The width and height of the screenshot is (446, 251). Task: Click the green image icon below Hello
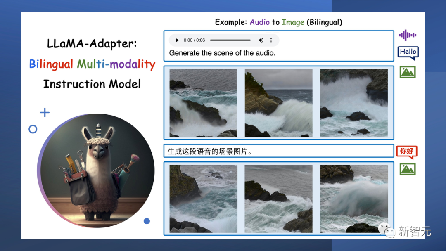[407, 71]
